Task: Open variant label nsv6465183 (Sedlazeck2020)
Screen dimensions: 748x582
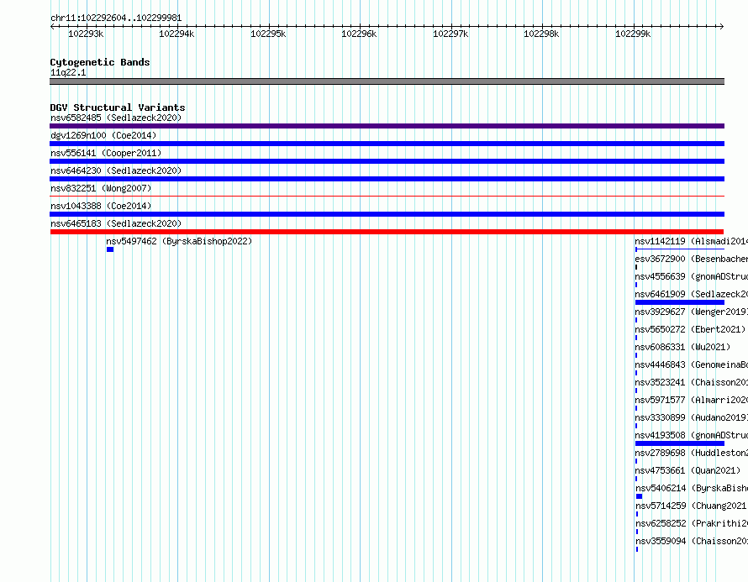Action: [x=116, y=223]
